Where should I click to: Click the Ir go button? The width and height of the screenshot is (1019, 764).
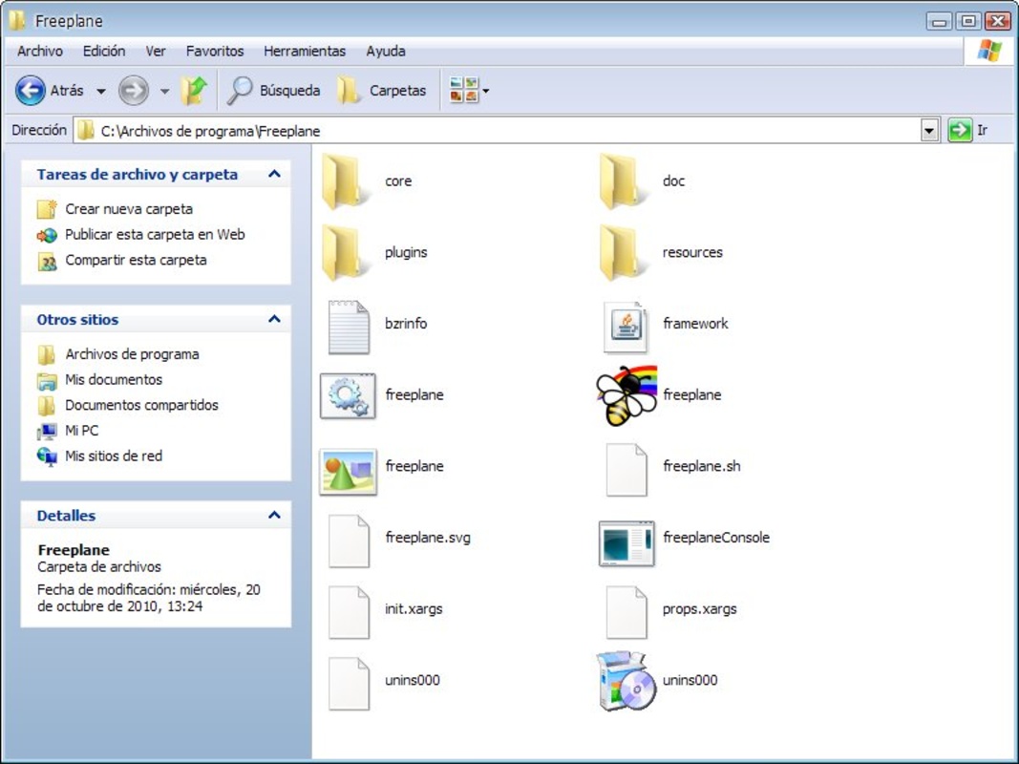969,130
